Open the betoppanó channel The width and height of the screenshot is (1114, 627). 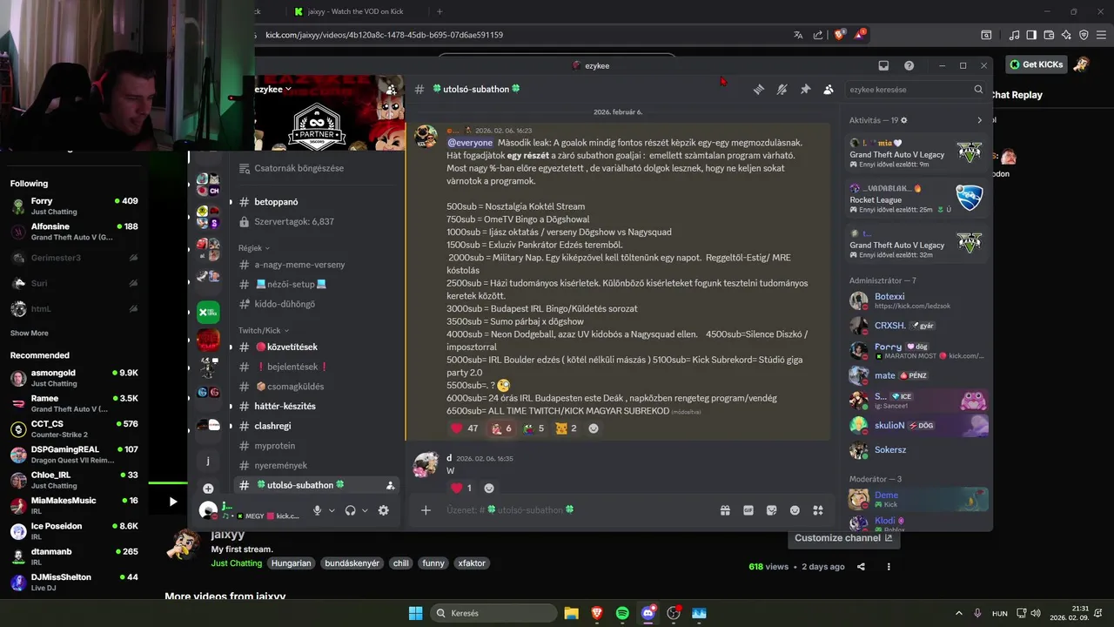click(x=315, y=202)
